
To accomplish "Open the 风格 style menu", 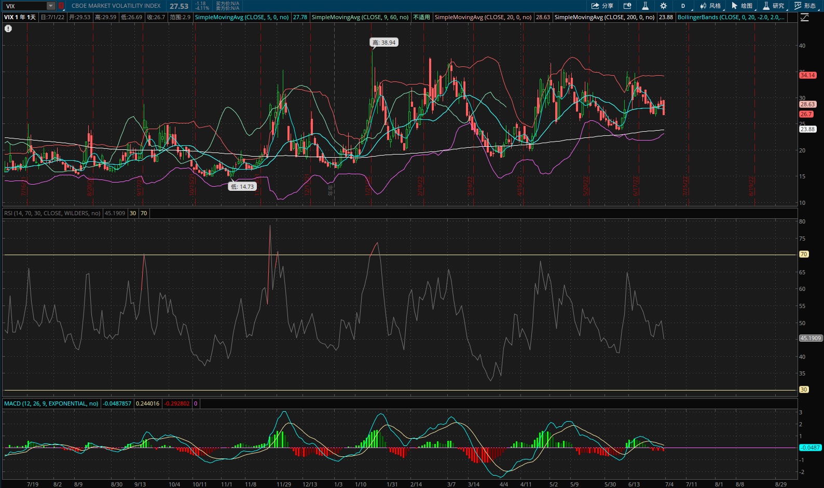I will (710, 6).
